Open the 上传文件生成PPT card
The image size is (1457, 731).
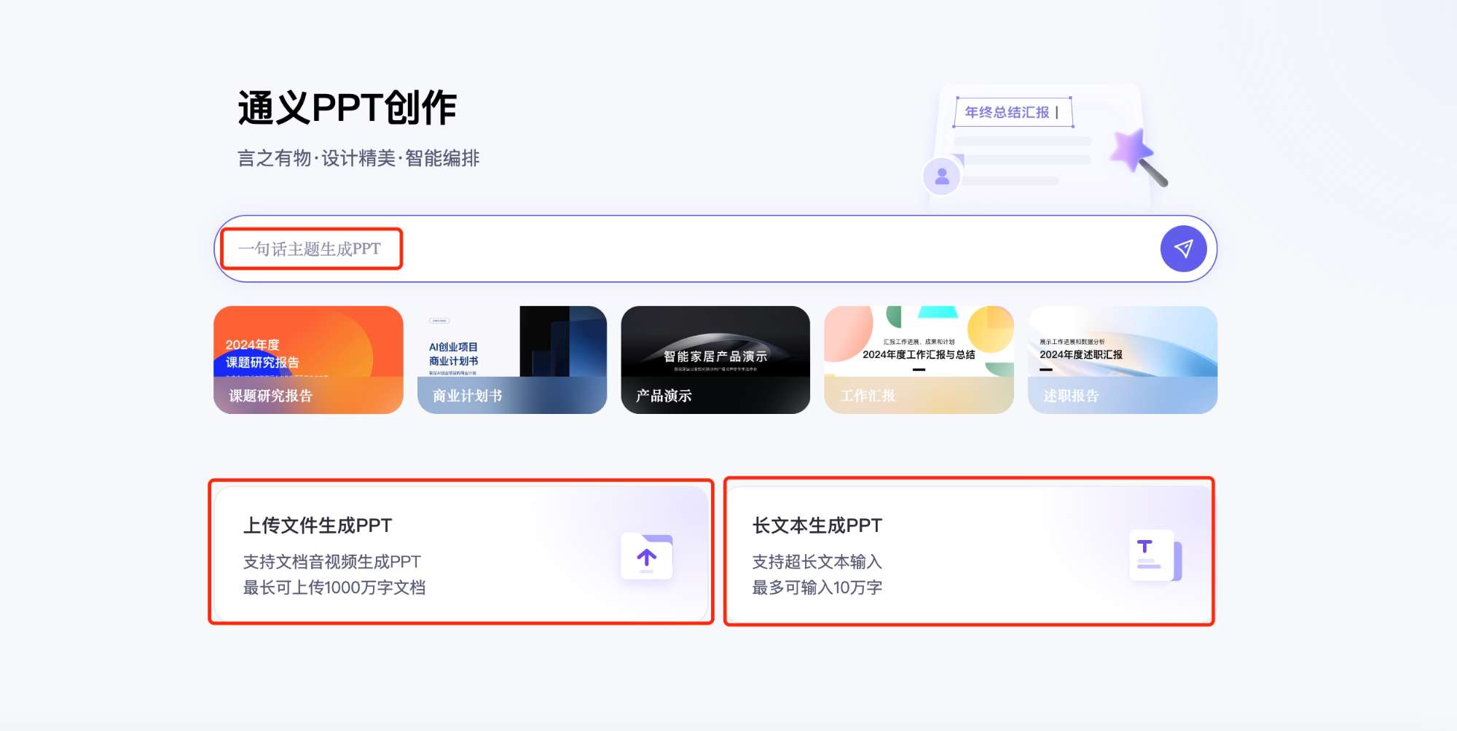[x=461, y=554]
